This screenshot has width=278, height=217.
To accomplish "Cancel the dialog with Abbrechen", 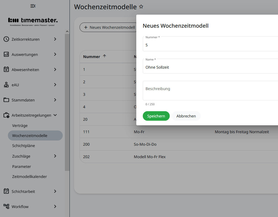I will point(186,116).
